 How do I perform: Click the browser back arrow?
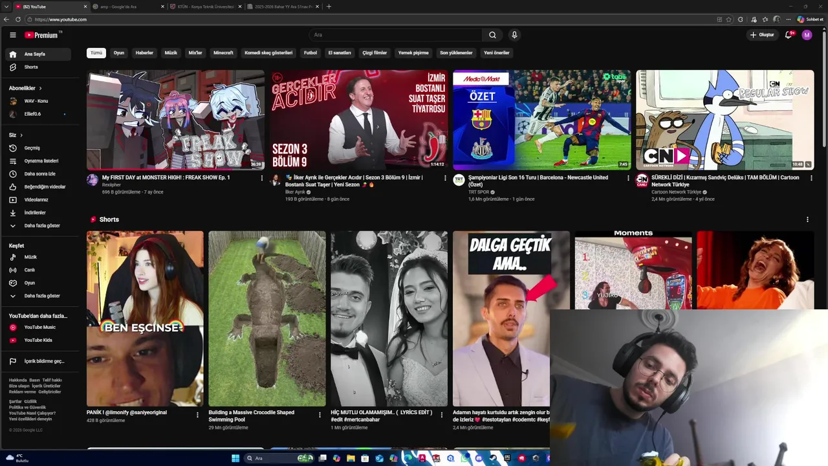[6, 19]
